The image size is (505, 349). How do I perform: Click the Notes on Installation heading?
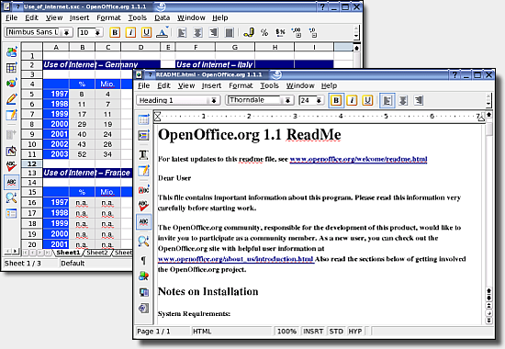pyautogui.click(x=208, y=291)
